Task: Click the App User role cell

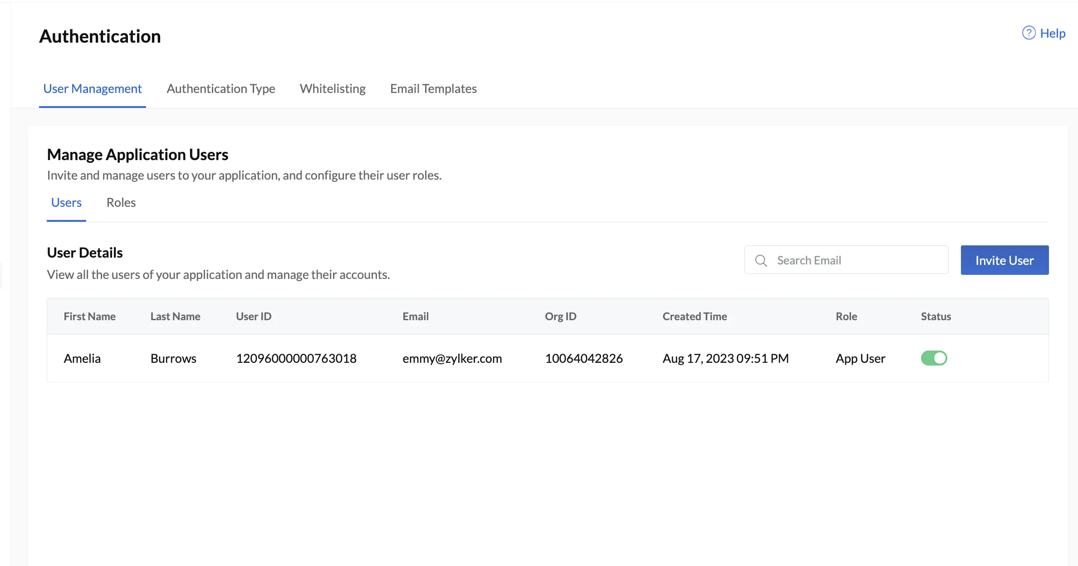Action: coord(860,358)
